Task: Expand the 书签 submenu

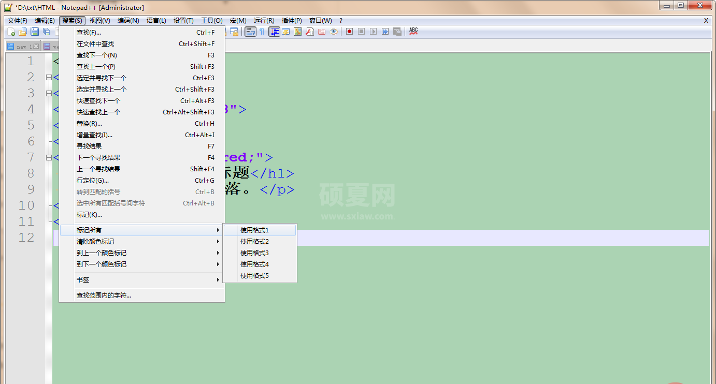Action: tap(141, 280)
